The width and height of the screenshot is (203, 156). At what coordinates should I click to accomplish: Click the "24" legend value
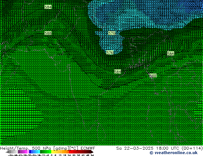tap(69, 155)
